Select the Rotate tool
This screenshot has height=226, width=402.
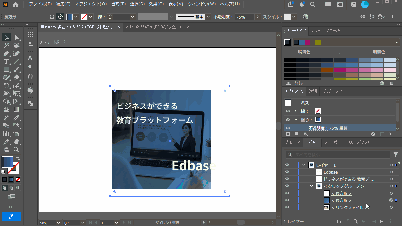click(x=6, y=85)
